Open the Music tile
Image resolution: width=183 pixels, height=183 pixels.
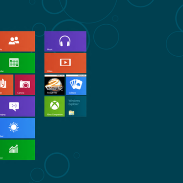[65, 41]
